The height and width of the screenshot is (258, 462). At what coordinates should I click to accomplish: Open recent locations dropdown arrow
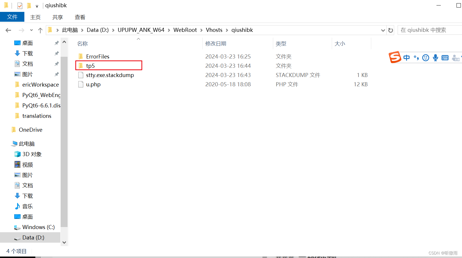31,30
